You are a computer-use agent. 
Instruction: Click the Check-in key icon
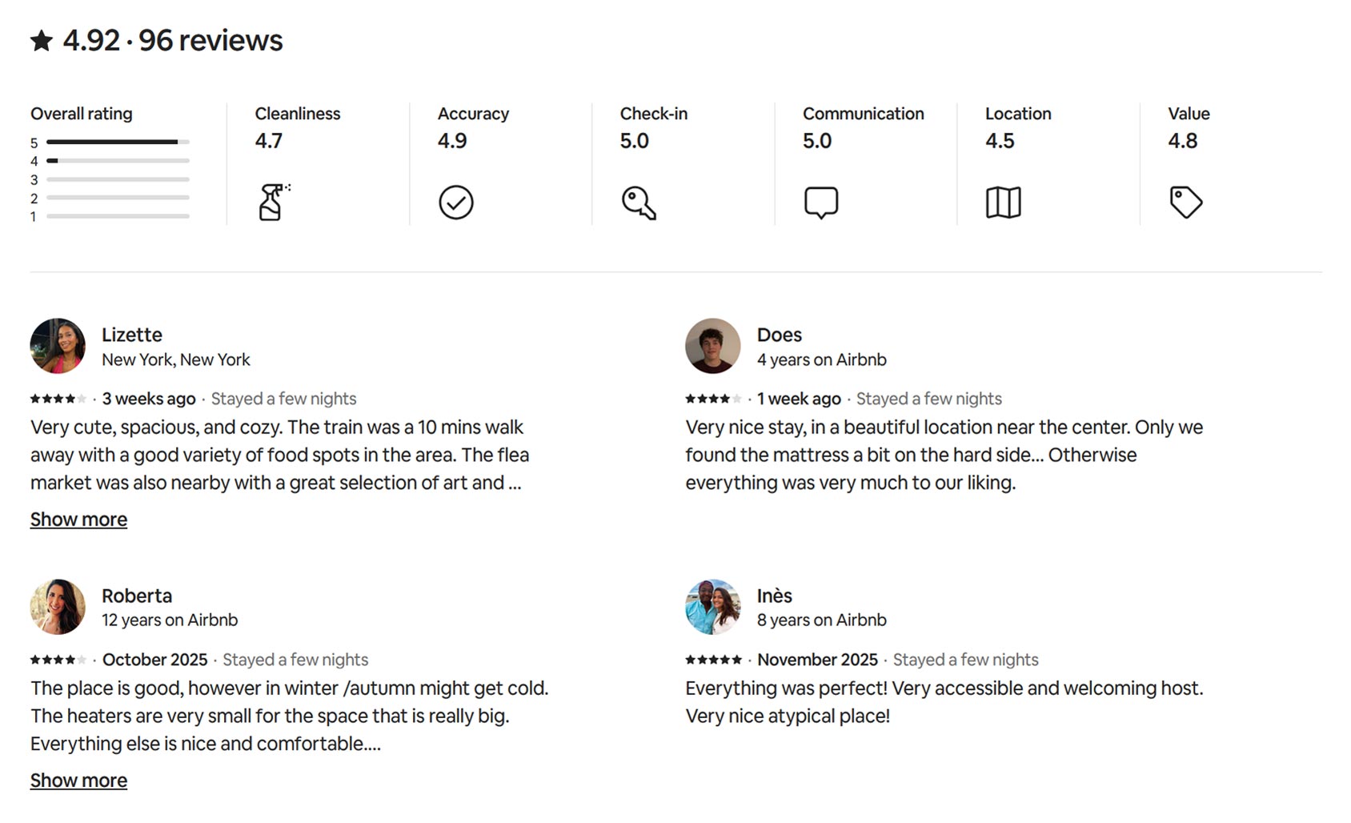click(x=638, y=203)
